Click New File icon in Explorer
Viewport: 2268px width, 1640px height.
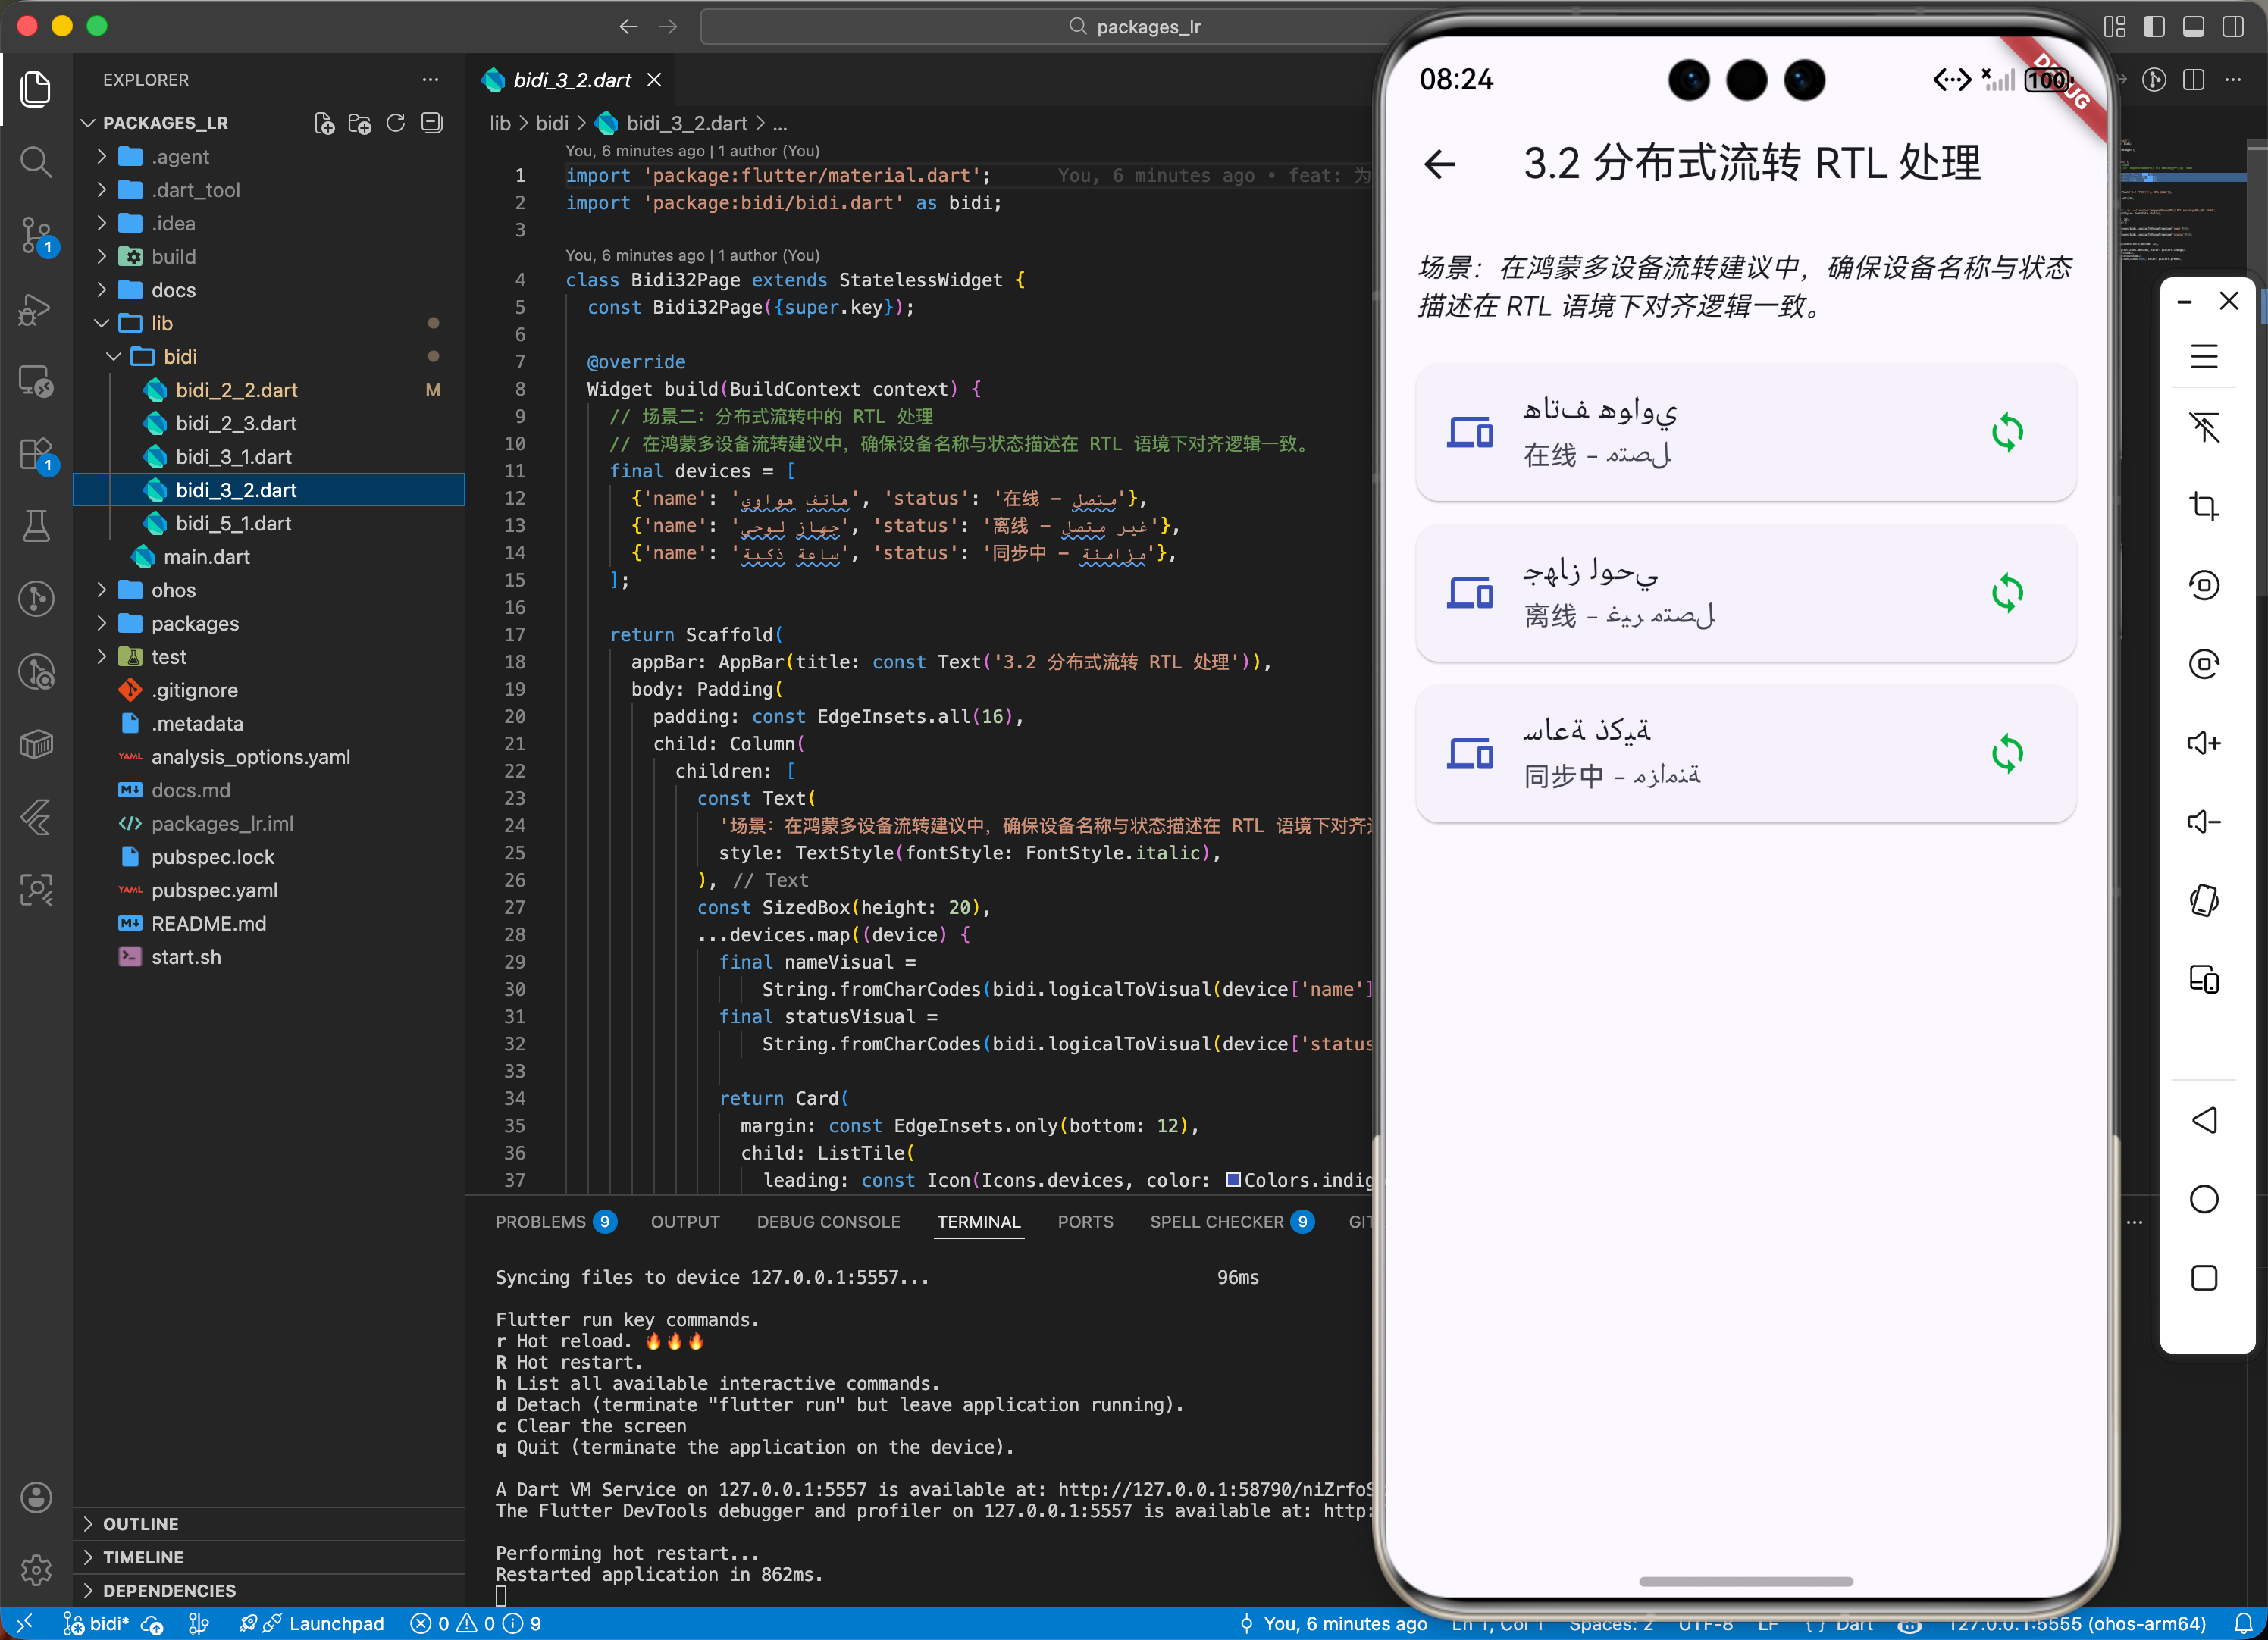(324, 123)
